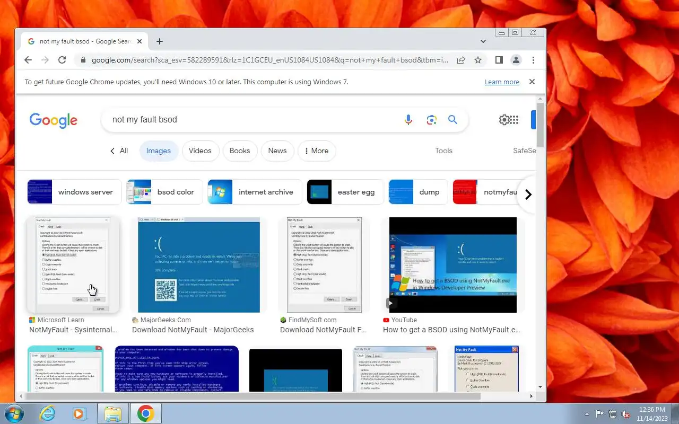Filter by 'bsod color' chip
The width and height of the screenshot is (679, 424).
coord(164,192)
